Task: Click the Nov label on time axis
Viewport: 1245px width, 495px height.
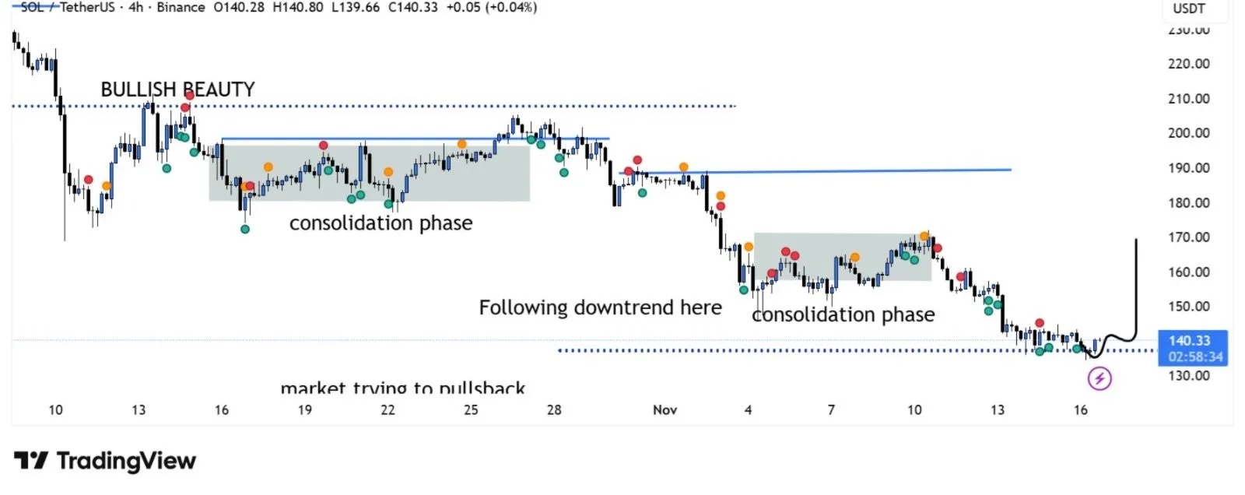Action: (665, 410)
